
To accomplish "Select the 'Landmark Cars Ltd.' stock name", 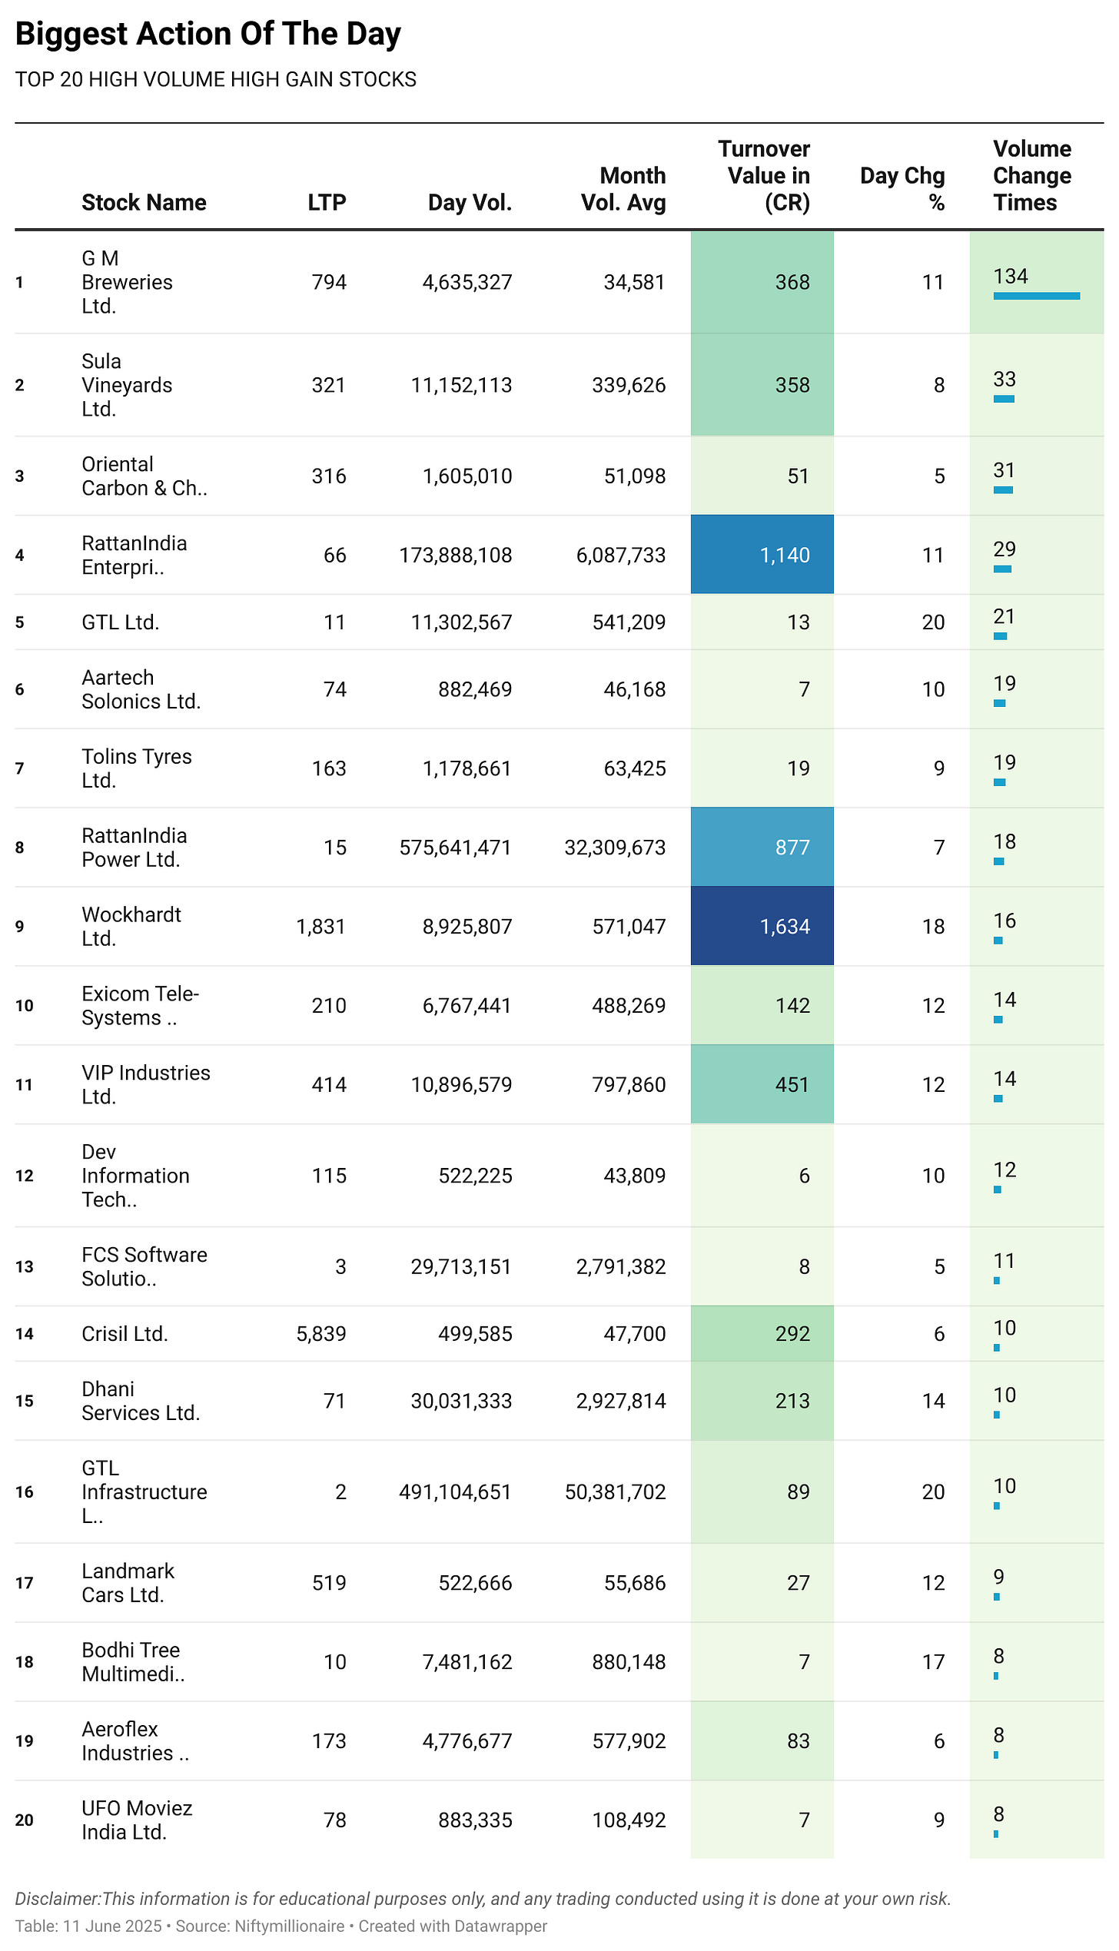I will pos(128,1583).
